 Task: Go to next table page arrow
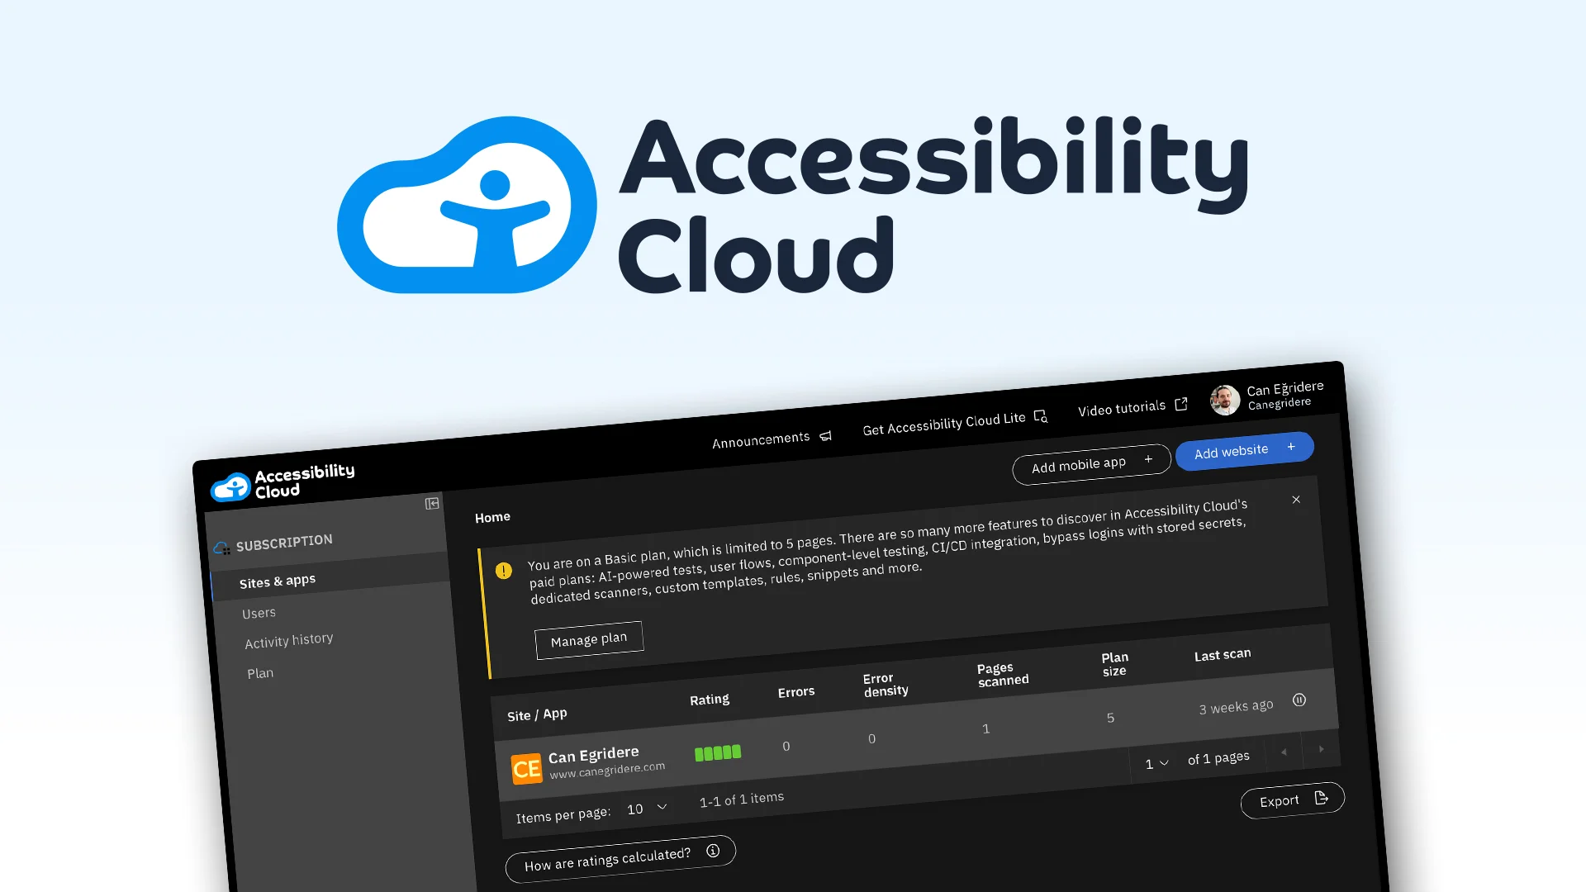(x=1321, y=749)
